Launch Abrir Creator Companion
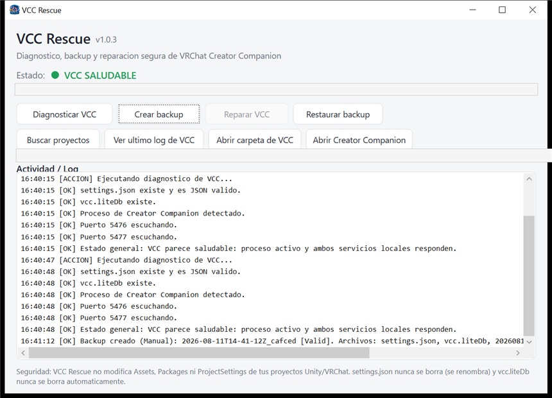 pos(359,140)
